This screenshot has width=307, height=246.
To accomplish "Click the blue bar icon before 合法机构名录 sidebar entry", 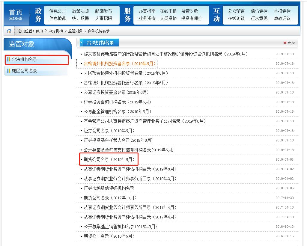I will point(8,60).
